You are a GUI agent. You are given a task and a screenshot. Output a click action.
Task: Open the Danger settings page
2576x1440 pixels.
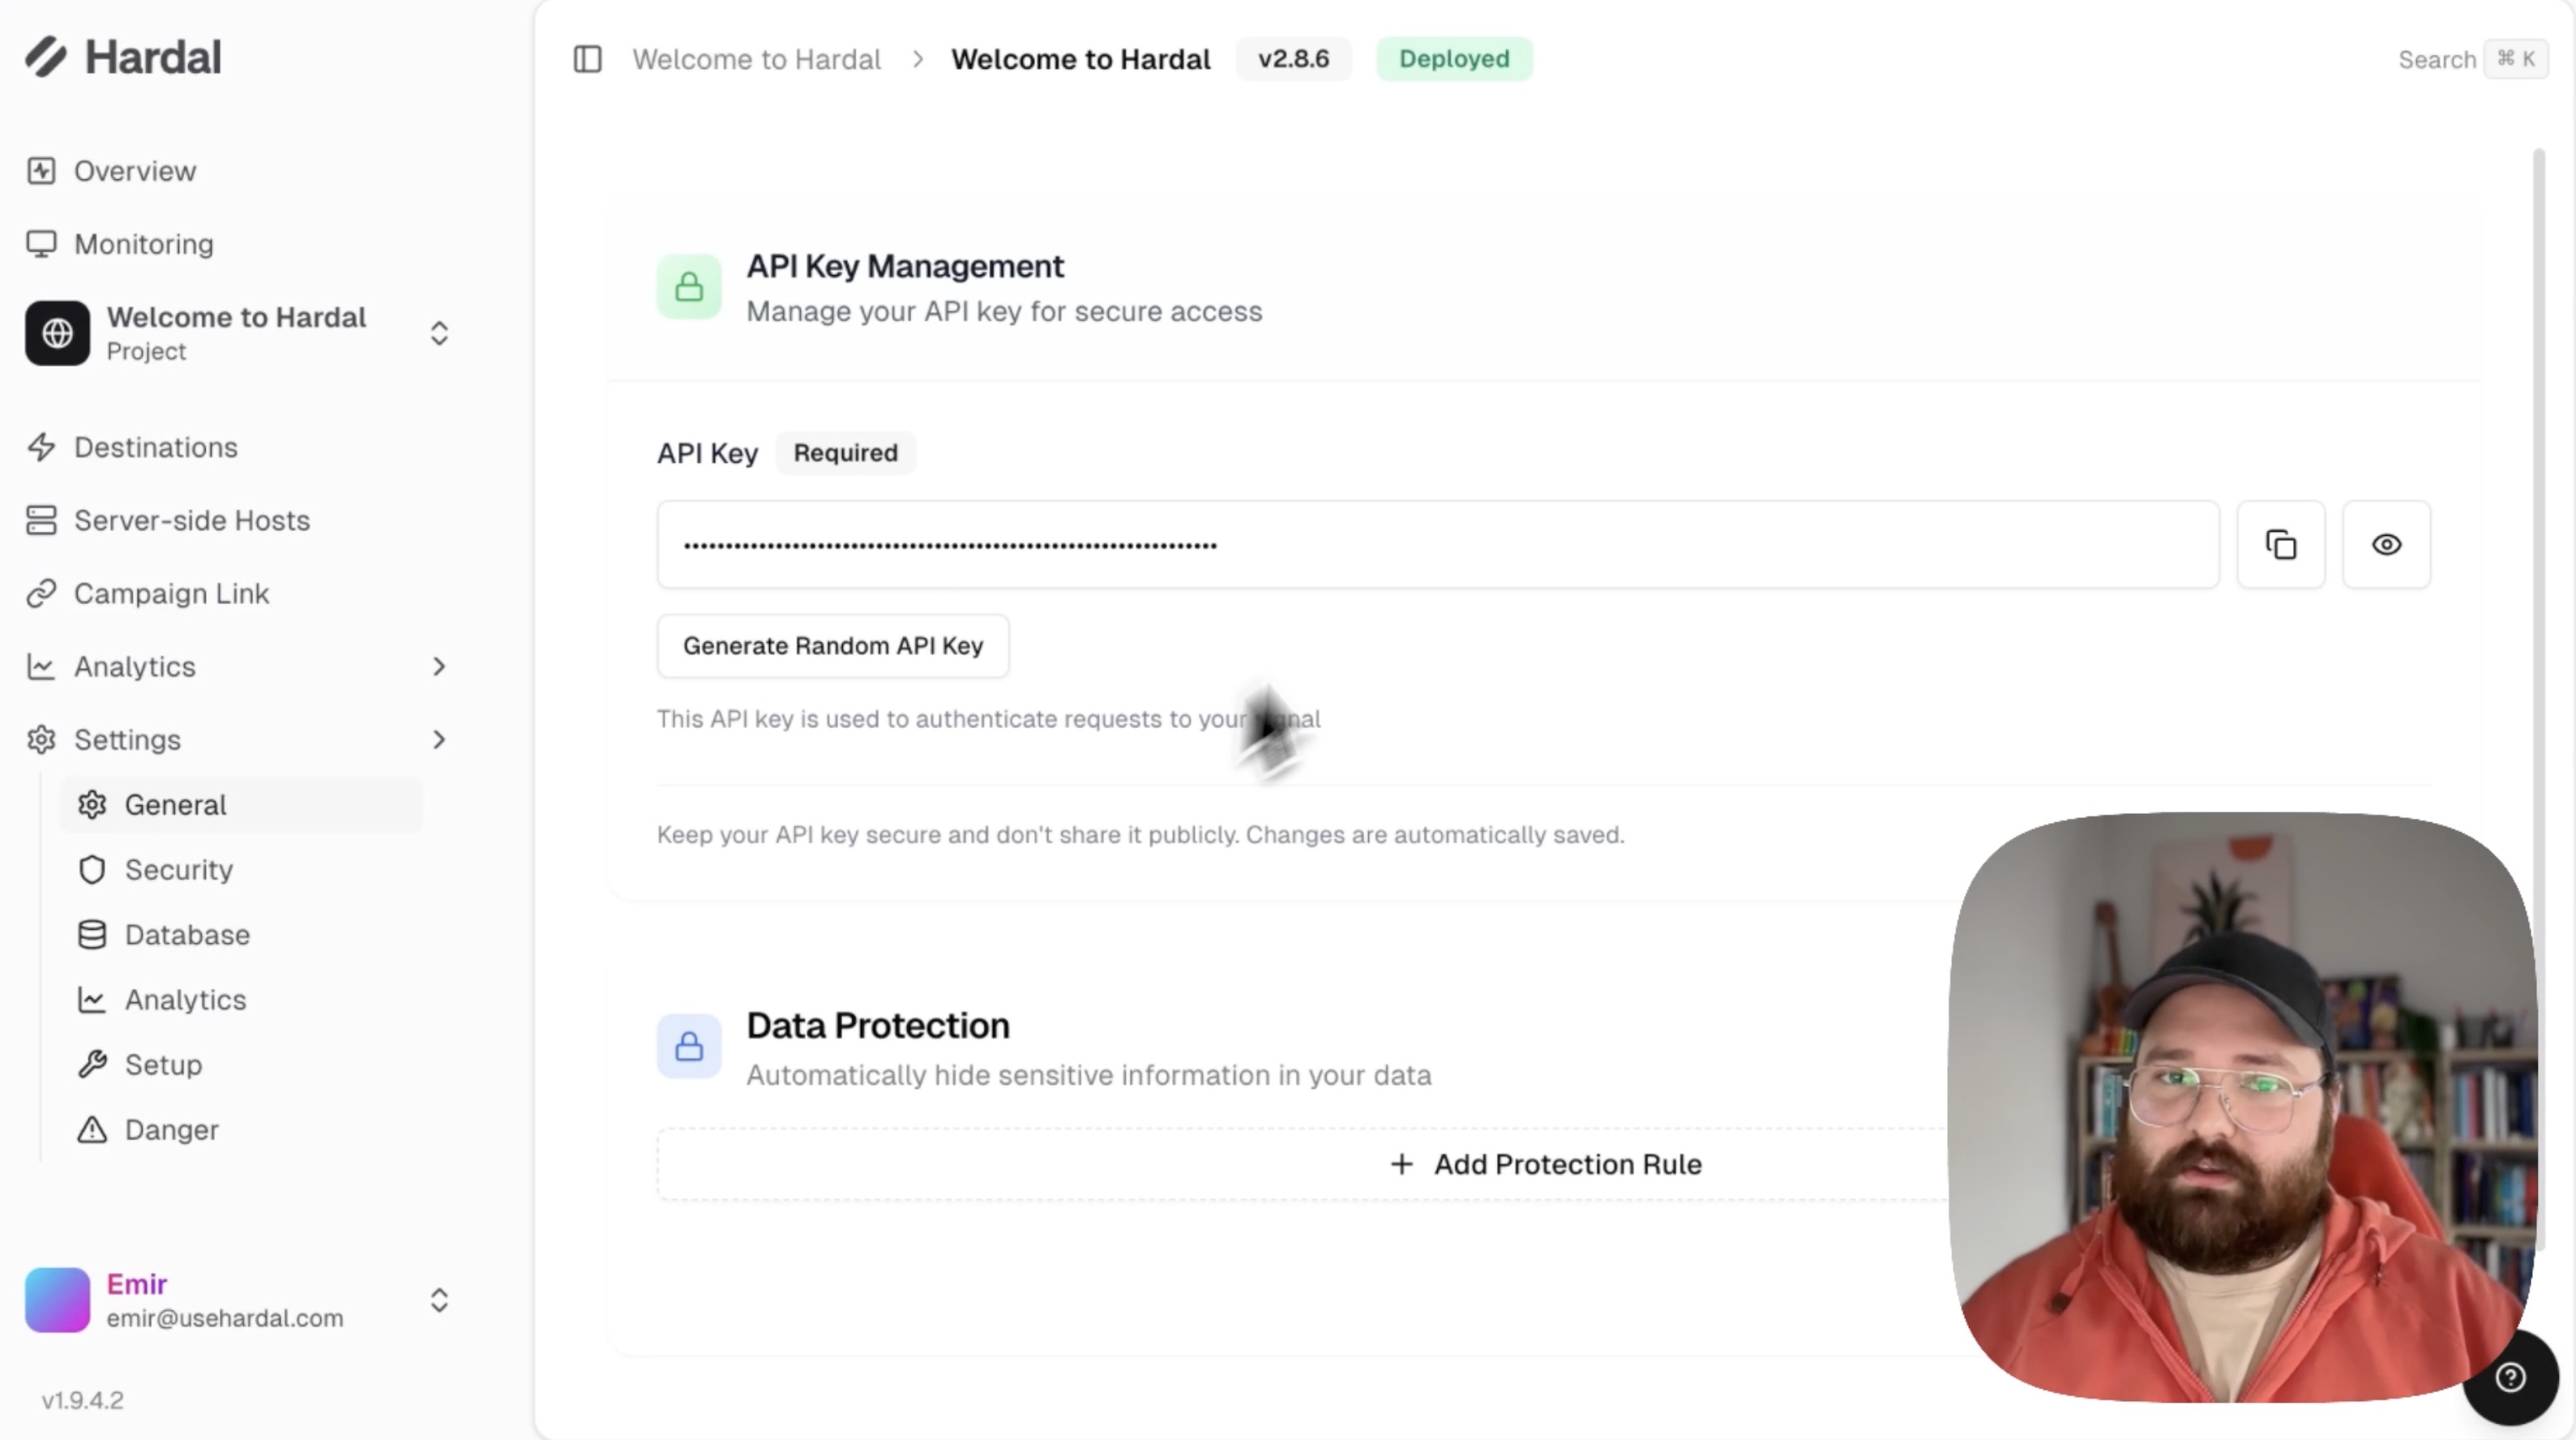pyautogui.click(x=171, y=1130)
